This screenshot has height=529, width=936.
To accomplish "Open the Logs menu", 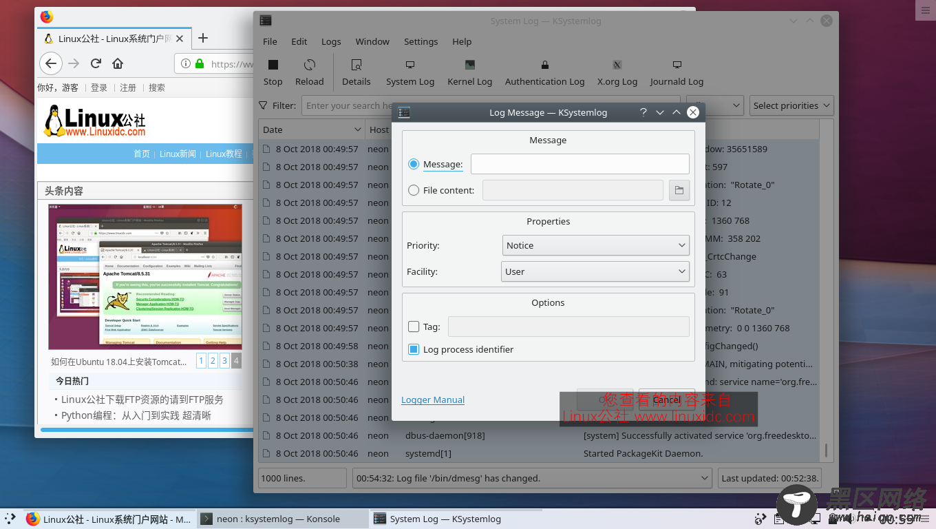I will [x=331, y=41].
